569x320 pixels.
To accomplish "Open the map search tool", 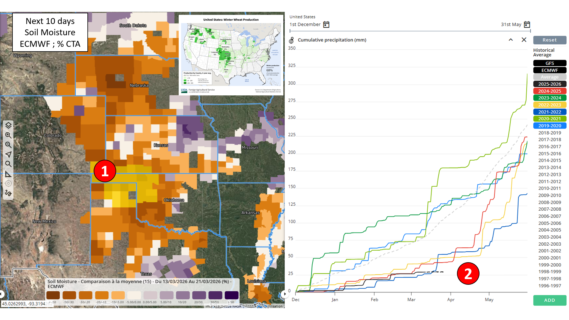I will (x=8, y=164).
